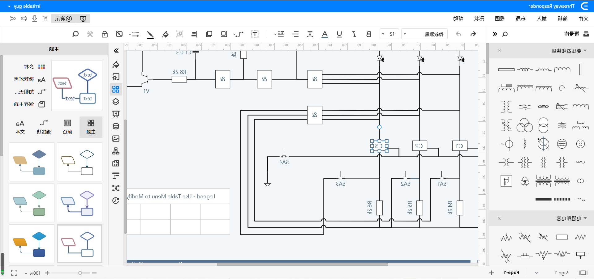The width and height of the screenshot is (594, 279).
Task: Collapse the 变压器和绕组 symbol category
Action: (x=585, y=51)
